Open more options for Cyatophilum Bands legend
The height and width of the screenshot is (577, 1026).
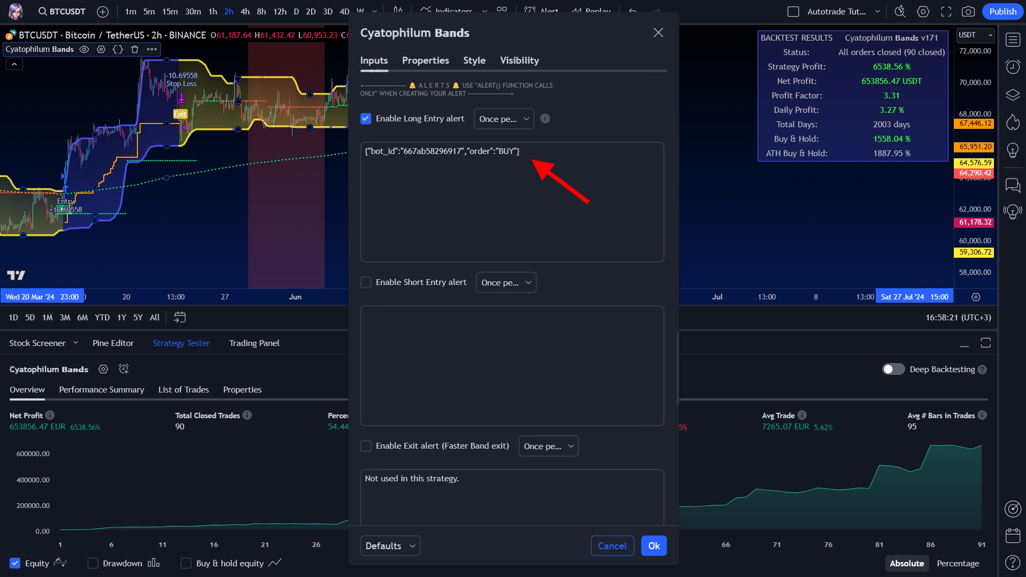pos(152,49)
